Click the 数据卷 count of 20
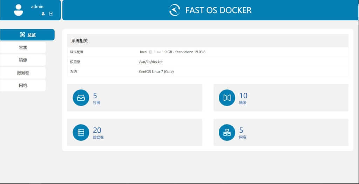 coord(97,130)
